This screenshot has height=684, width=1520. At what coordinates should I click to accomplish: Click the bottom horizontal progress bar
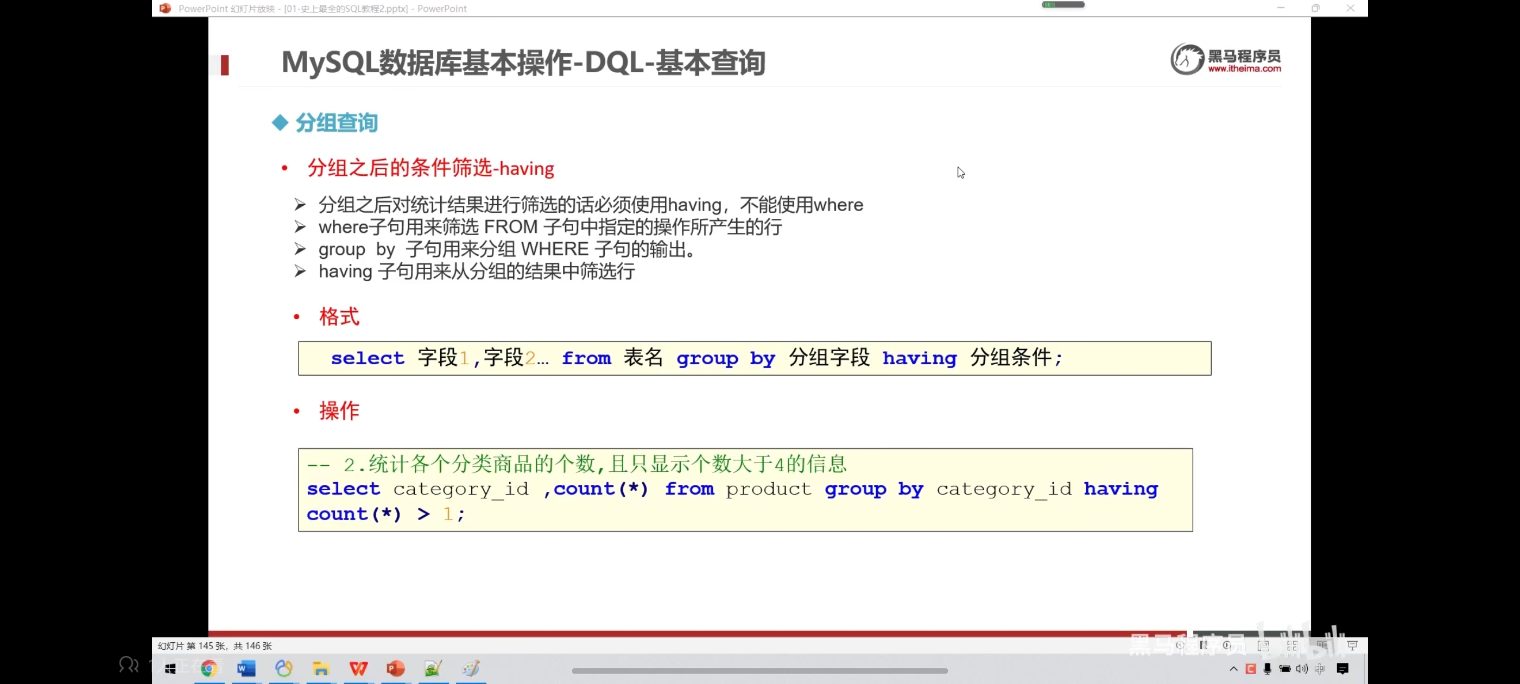[x=759, y=671]
